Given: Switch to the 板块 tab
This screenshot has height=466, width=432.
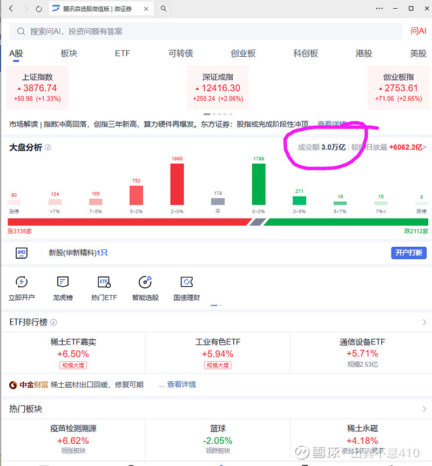Looking at the screenshot, I should [69, 53].
